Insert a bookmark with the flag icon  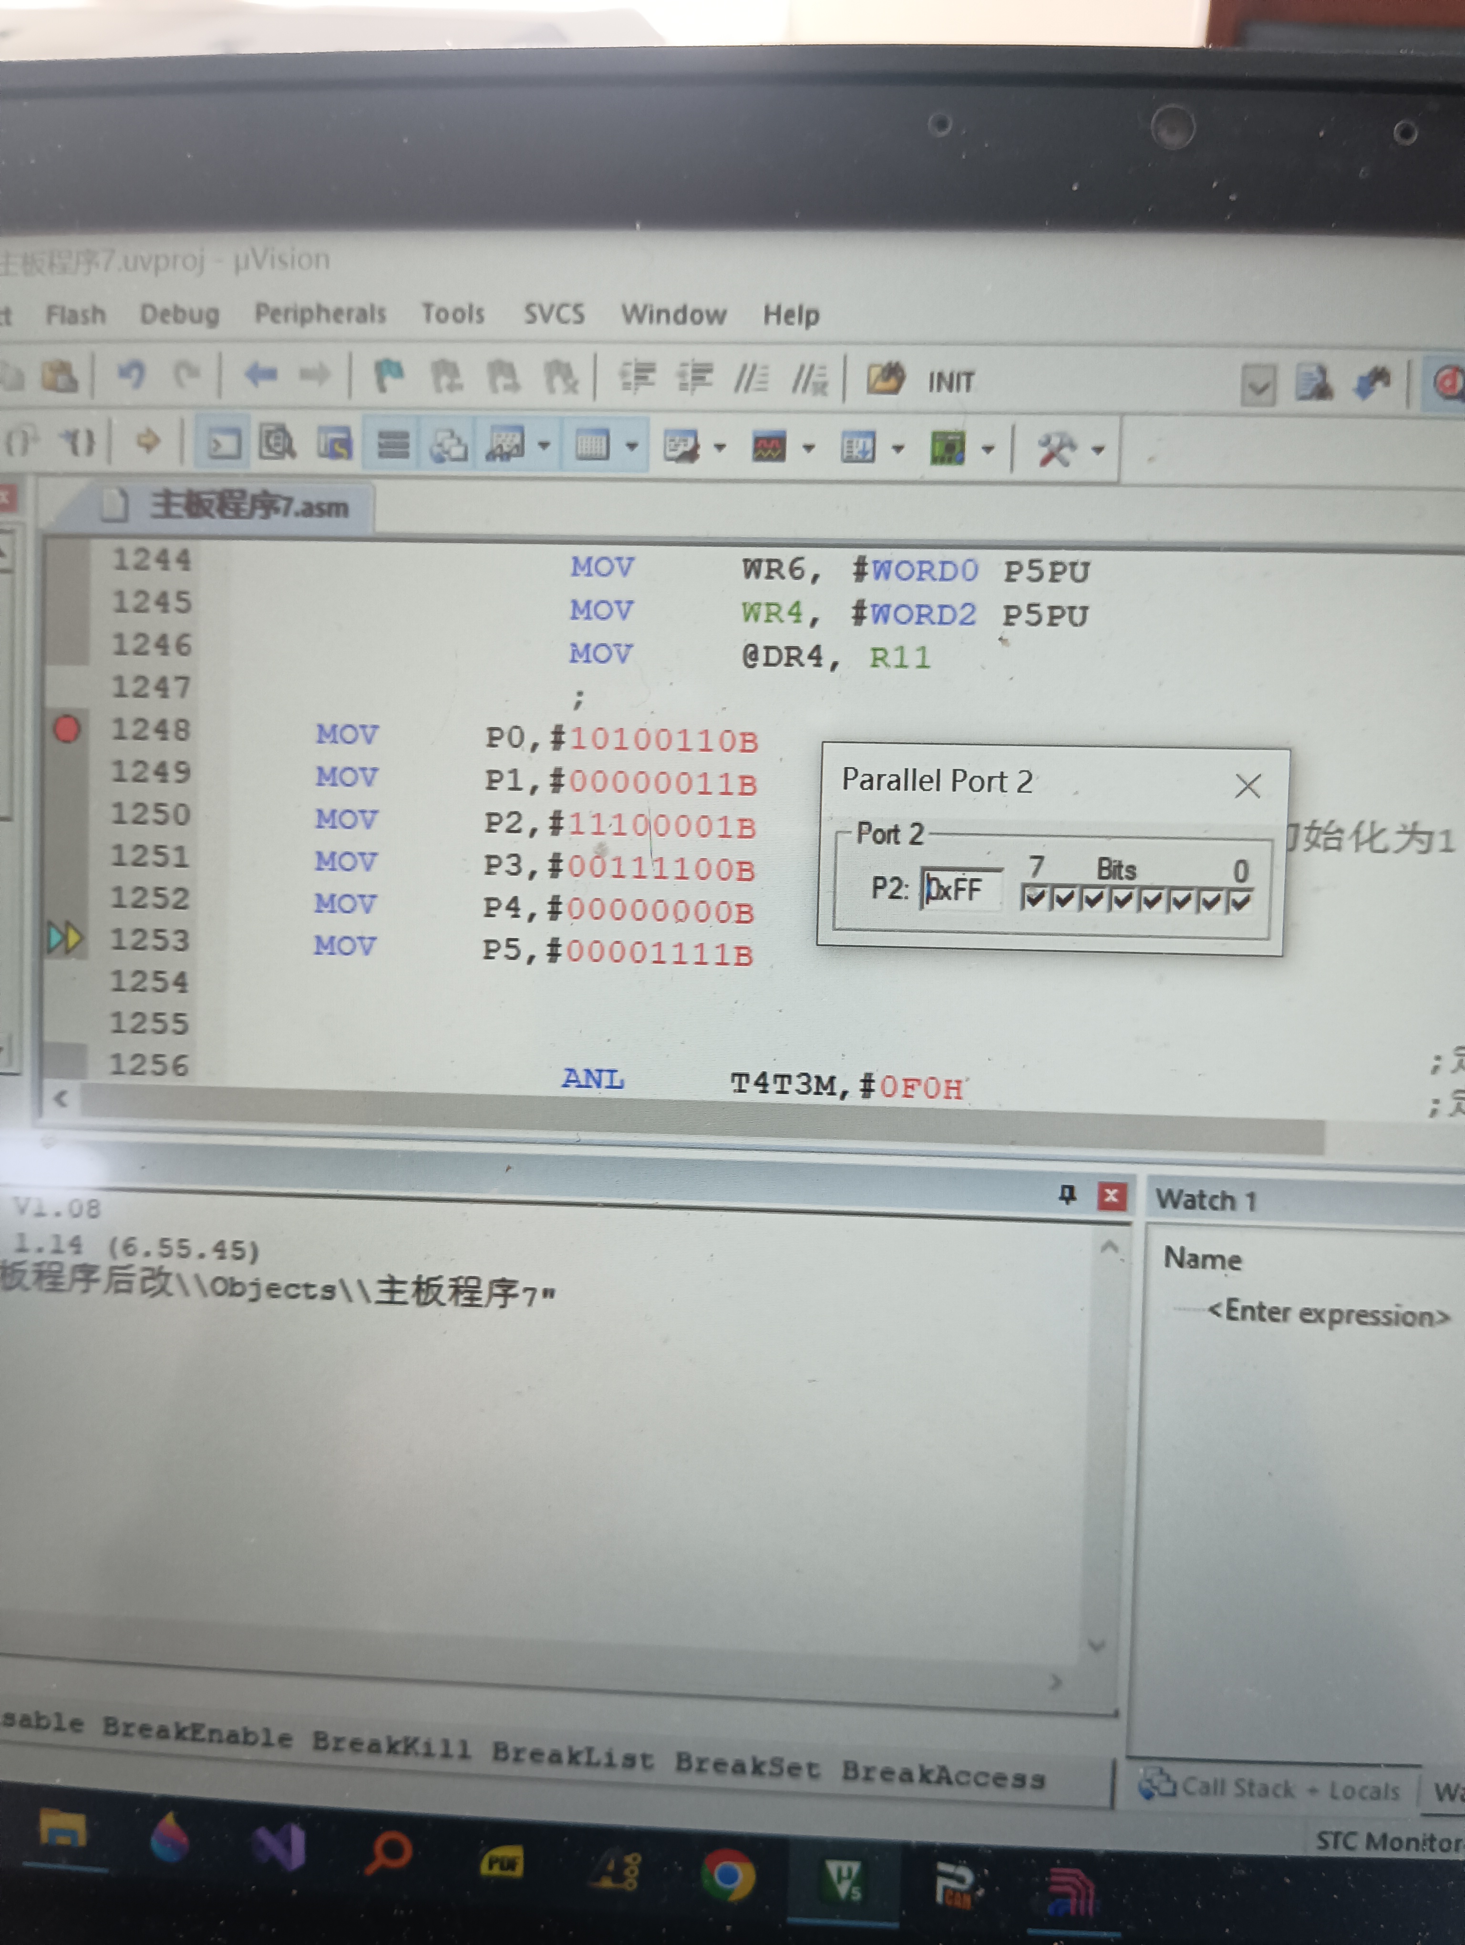pos(389,376)
